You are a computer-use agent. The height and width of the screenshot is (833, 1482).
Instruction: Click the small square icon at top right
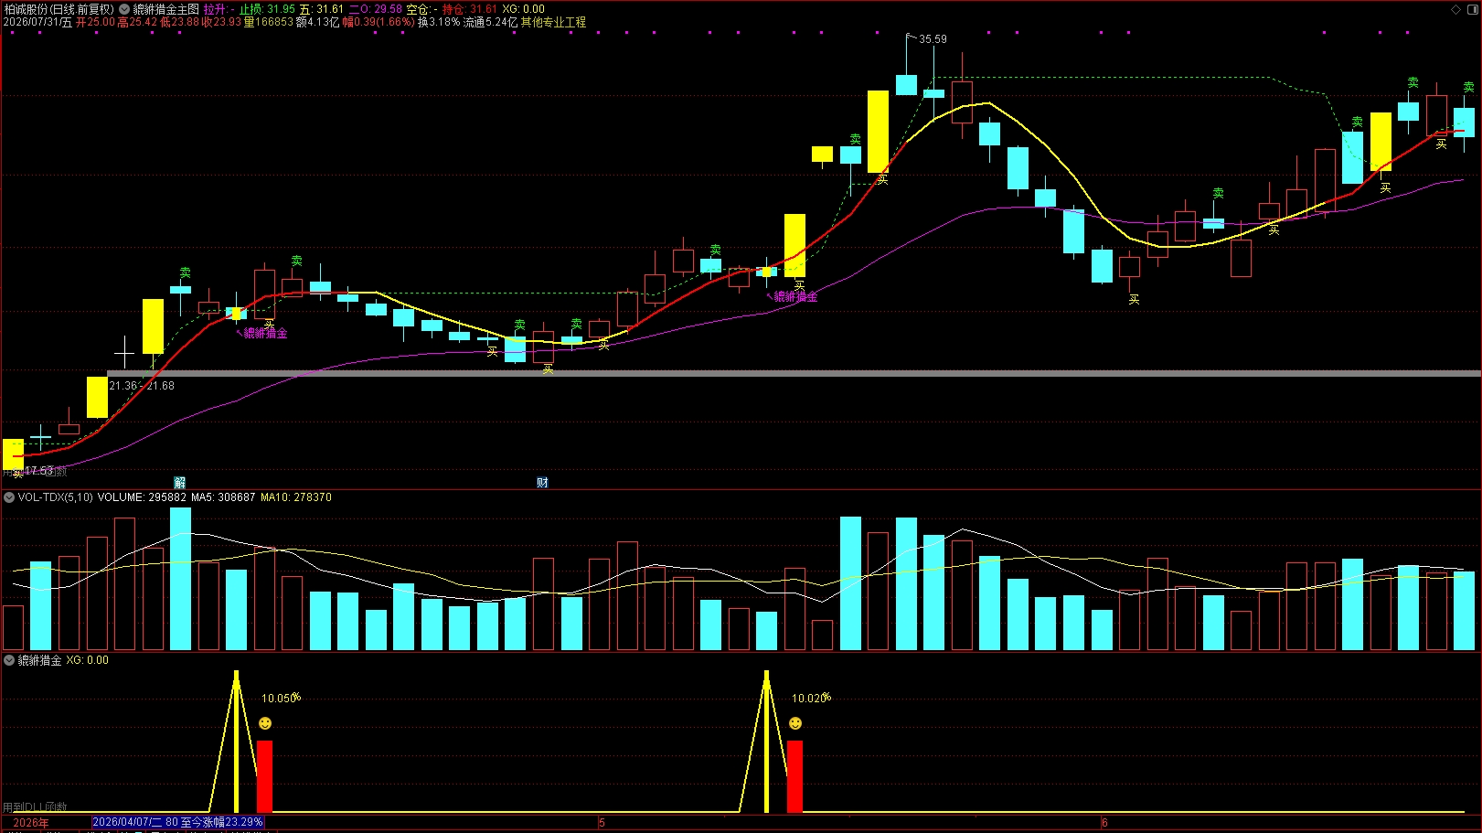click(1472, 9)
